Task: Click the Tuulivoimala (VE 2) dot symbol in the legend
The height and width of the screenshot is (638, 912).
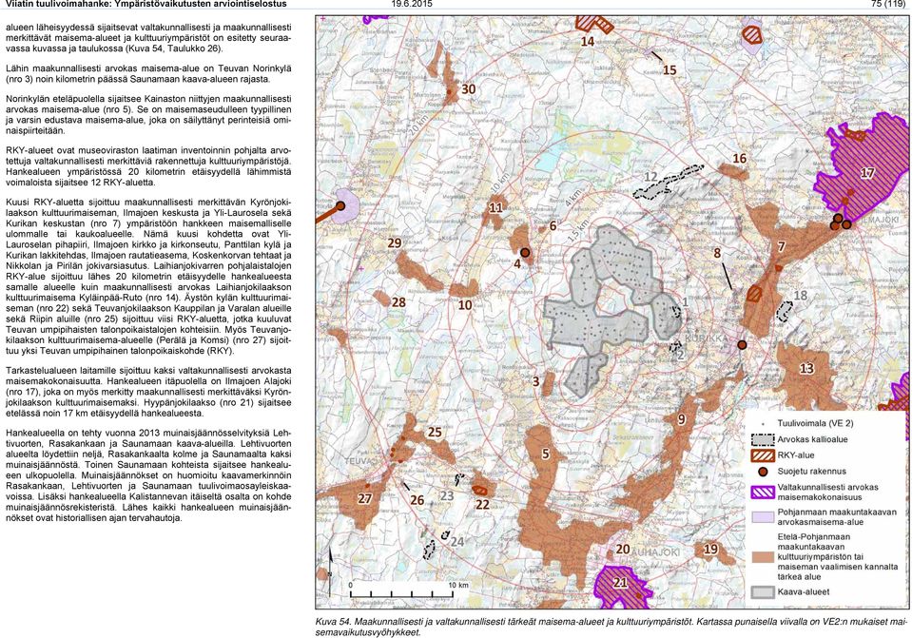Action: point(763,423)
